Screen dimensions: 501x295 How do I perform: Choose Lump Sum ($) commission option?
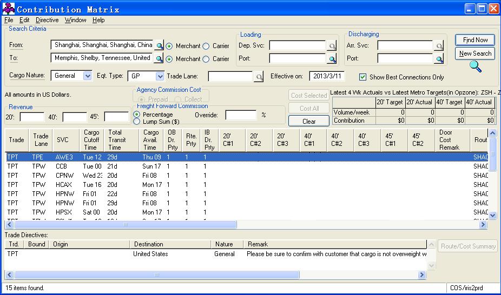pyautogui.click(x=136, y=122)
